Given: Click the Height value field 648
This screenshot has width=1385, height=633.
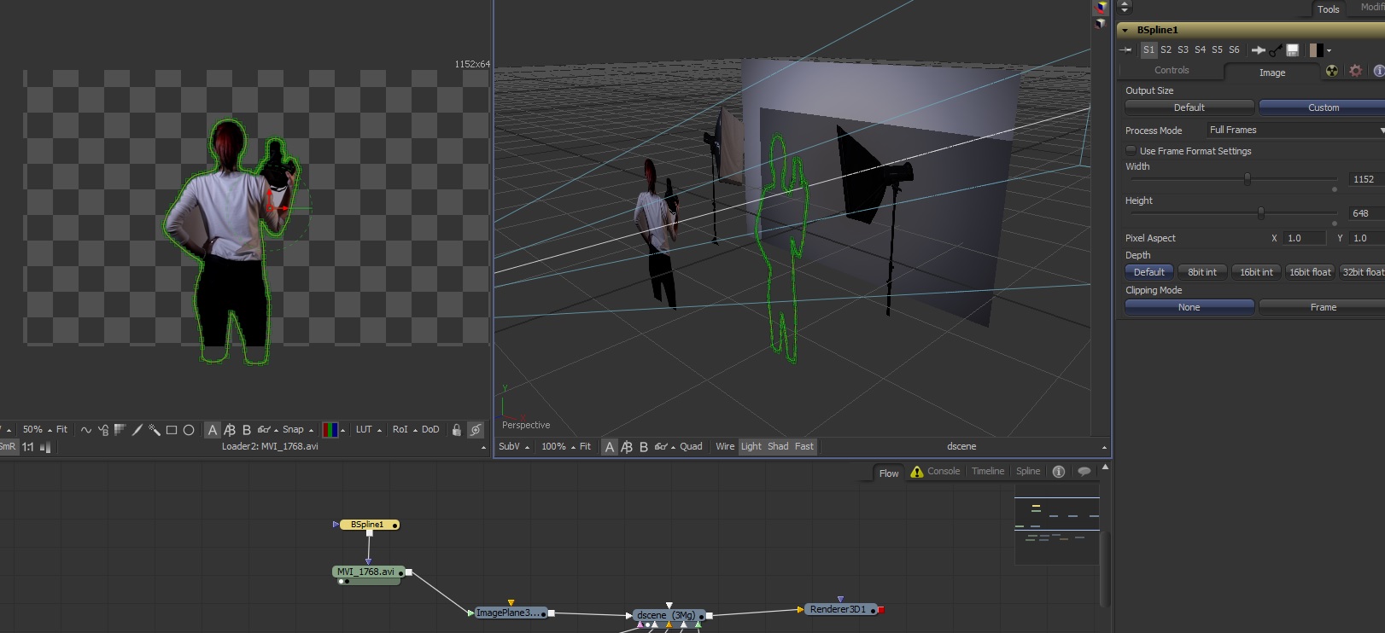Looking at the screenshot, I should tap(1366, 213).
